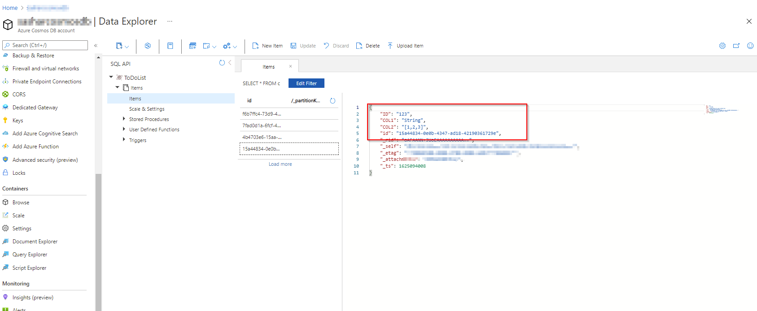Click the Open Query folder icon
This screenshot has width=757, height=311.
tap(206, 46)
